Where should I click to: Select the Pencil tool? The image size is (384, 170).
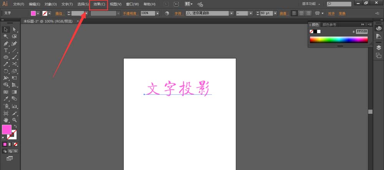point(6,64)
